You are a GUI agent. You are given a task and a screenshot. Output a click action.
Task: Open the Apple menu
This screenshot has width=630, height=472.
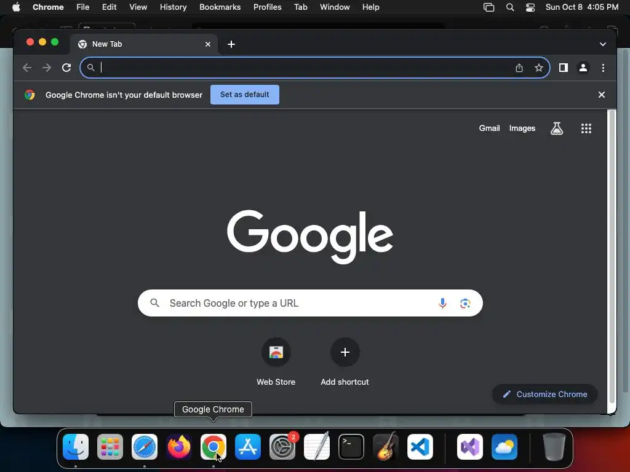tap(16, 7)
